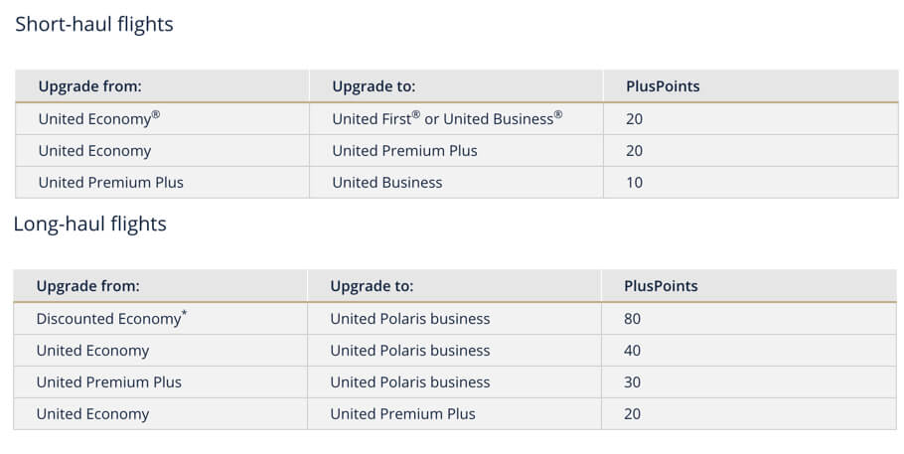
Task: Click the Long-haul flights heading
Action: [x=90, y=224]
